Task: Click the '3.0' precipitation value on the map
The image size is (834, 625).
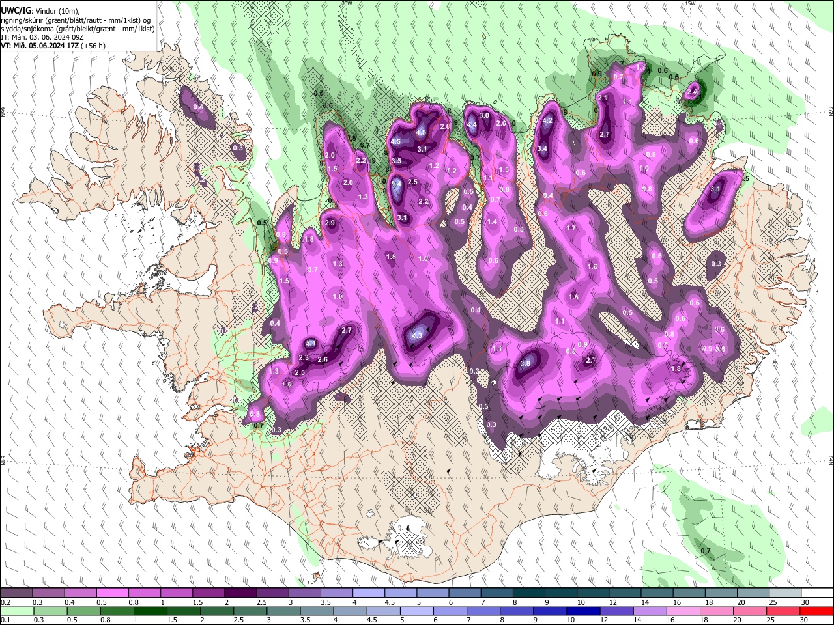Action: click(484, 115)
